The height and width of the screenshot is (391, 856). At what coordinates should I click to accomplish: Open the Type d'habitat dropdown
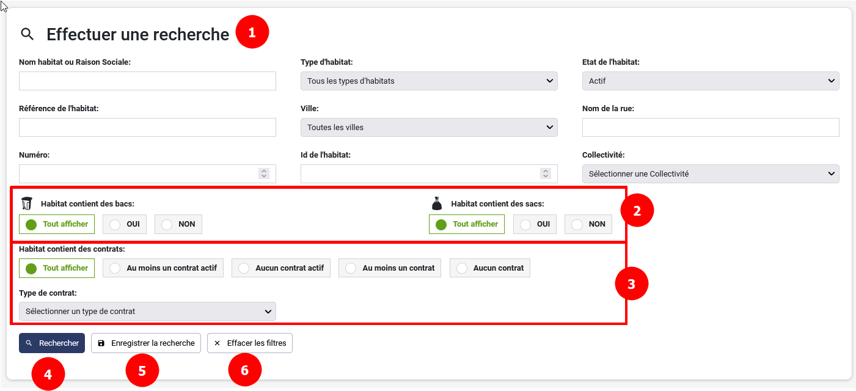point(429,81)
